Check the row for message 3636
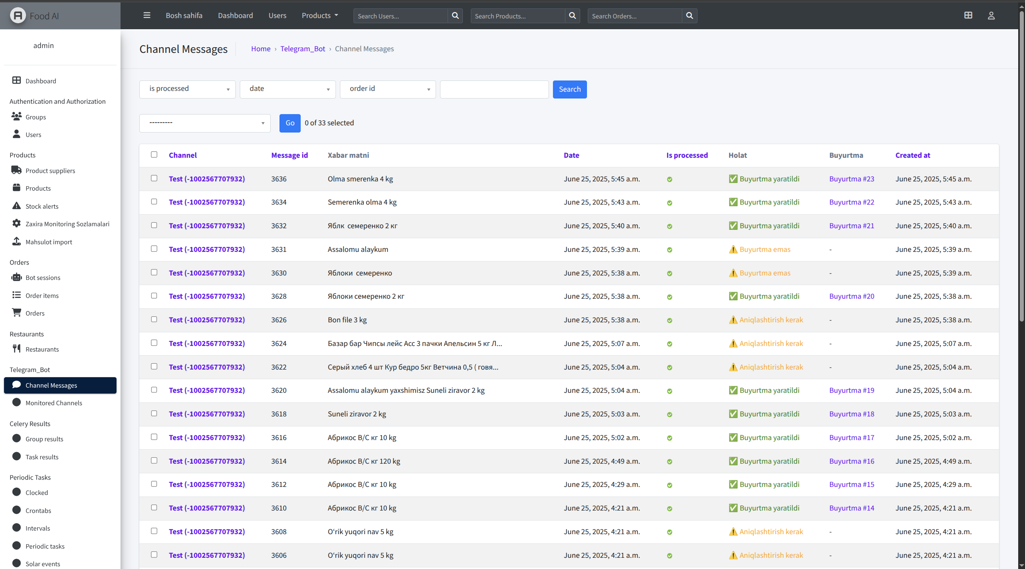This screenshot has height=569, width=1025. coord(154,178)
